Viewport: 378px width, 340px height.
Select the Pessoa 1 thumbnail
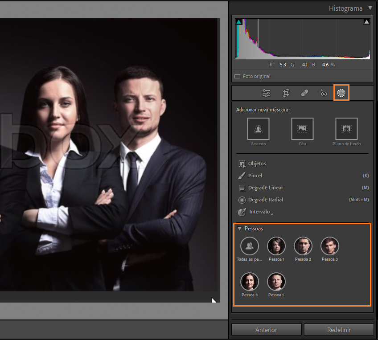pyautogui.click(x=276, y=246)
